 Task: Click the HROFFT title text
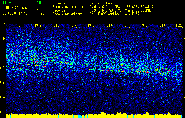[18, 2]
